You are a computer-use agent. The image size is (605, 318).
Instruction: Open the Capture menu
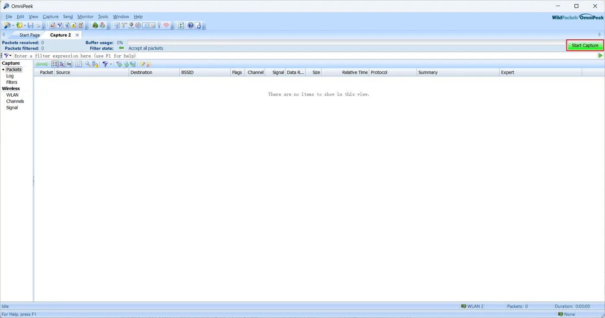click(x=51, y=17)
